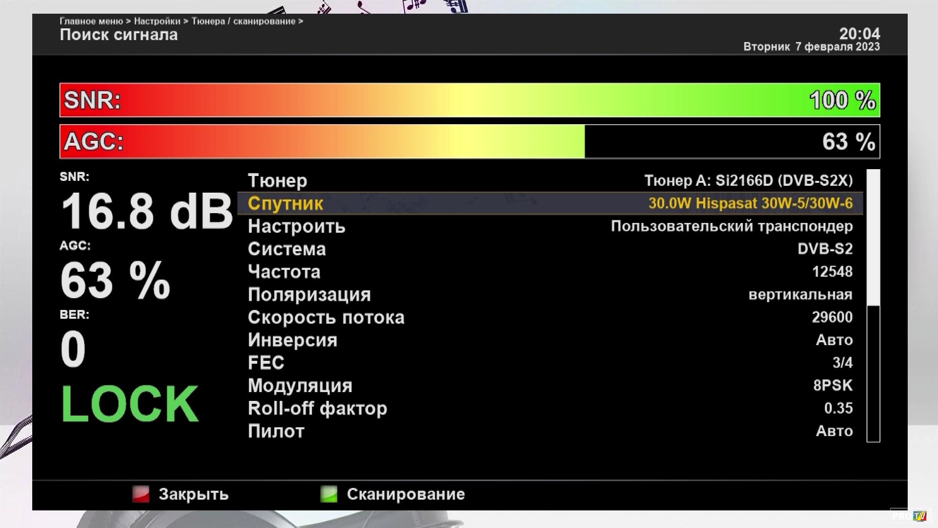The height and width of the screenshot is (528, 938).
Task: Click the PRO TV logo watermark
Action: pyautogui.click(x=910, y=516)
